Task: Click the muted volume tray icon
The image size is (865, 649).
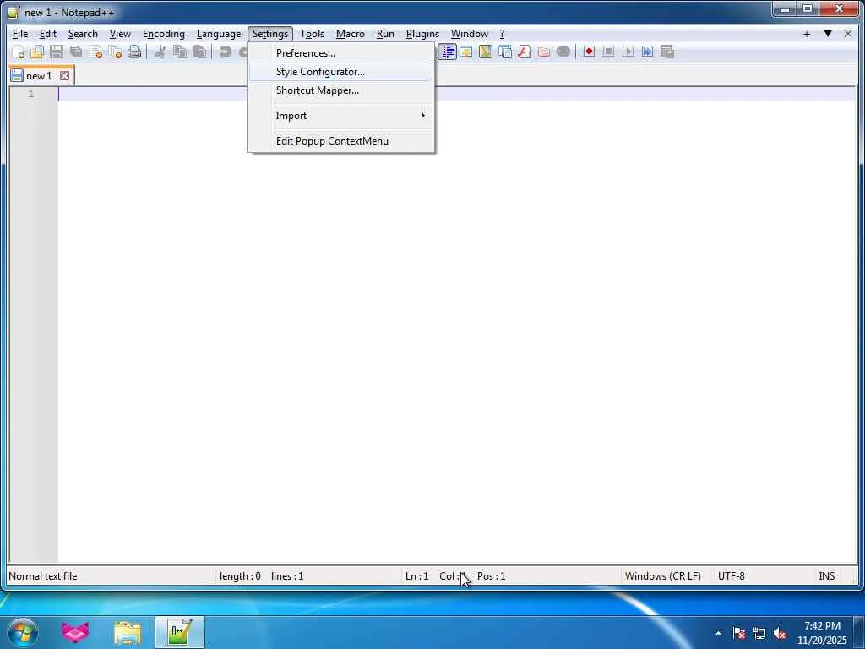Action: (x=780, y=634)
